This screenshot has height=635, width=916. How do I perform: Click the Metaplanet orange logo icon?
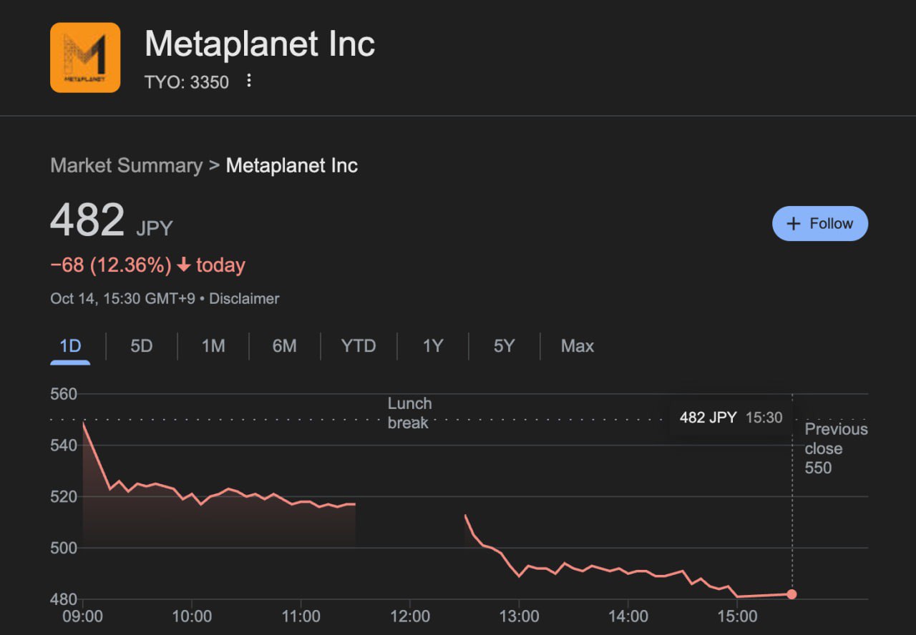pyautogui.click(x=85, y=57)
